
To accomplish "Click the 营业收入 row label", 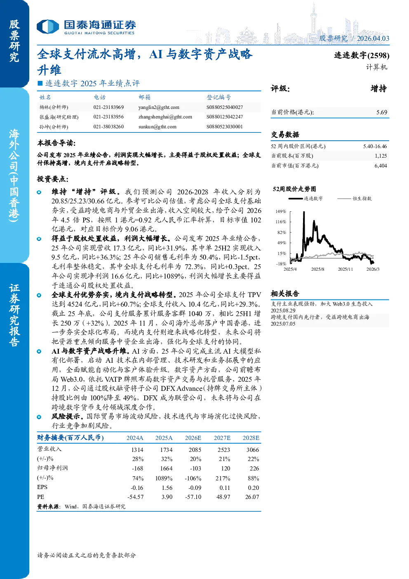I will 49,449.
